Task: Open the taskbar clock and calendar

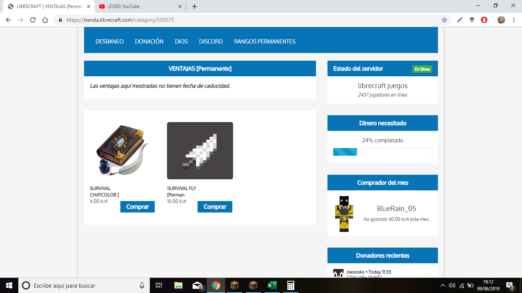Action: (x=488, y=285)
